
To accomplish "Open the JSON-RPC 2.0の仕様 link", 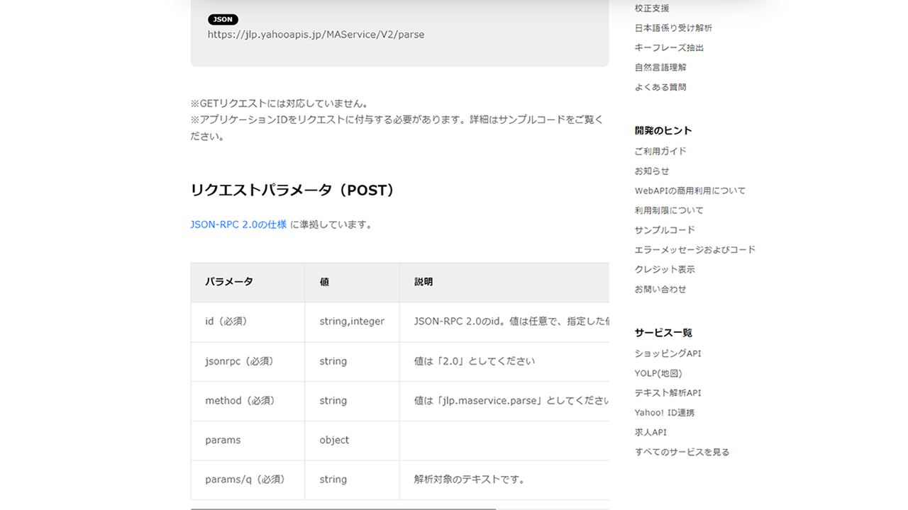I will (238, 224).
